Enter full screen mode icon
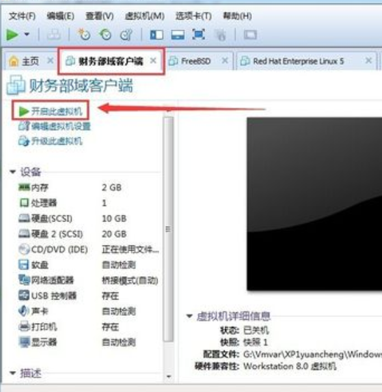This screenshot has width=382, height=392. (x=198, y=35)
